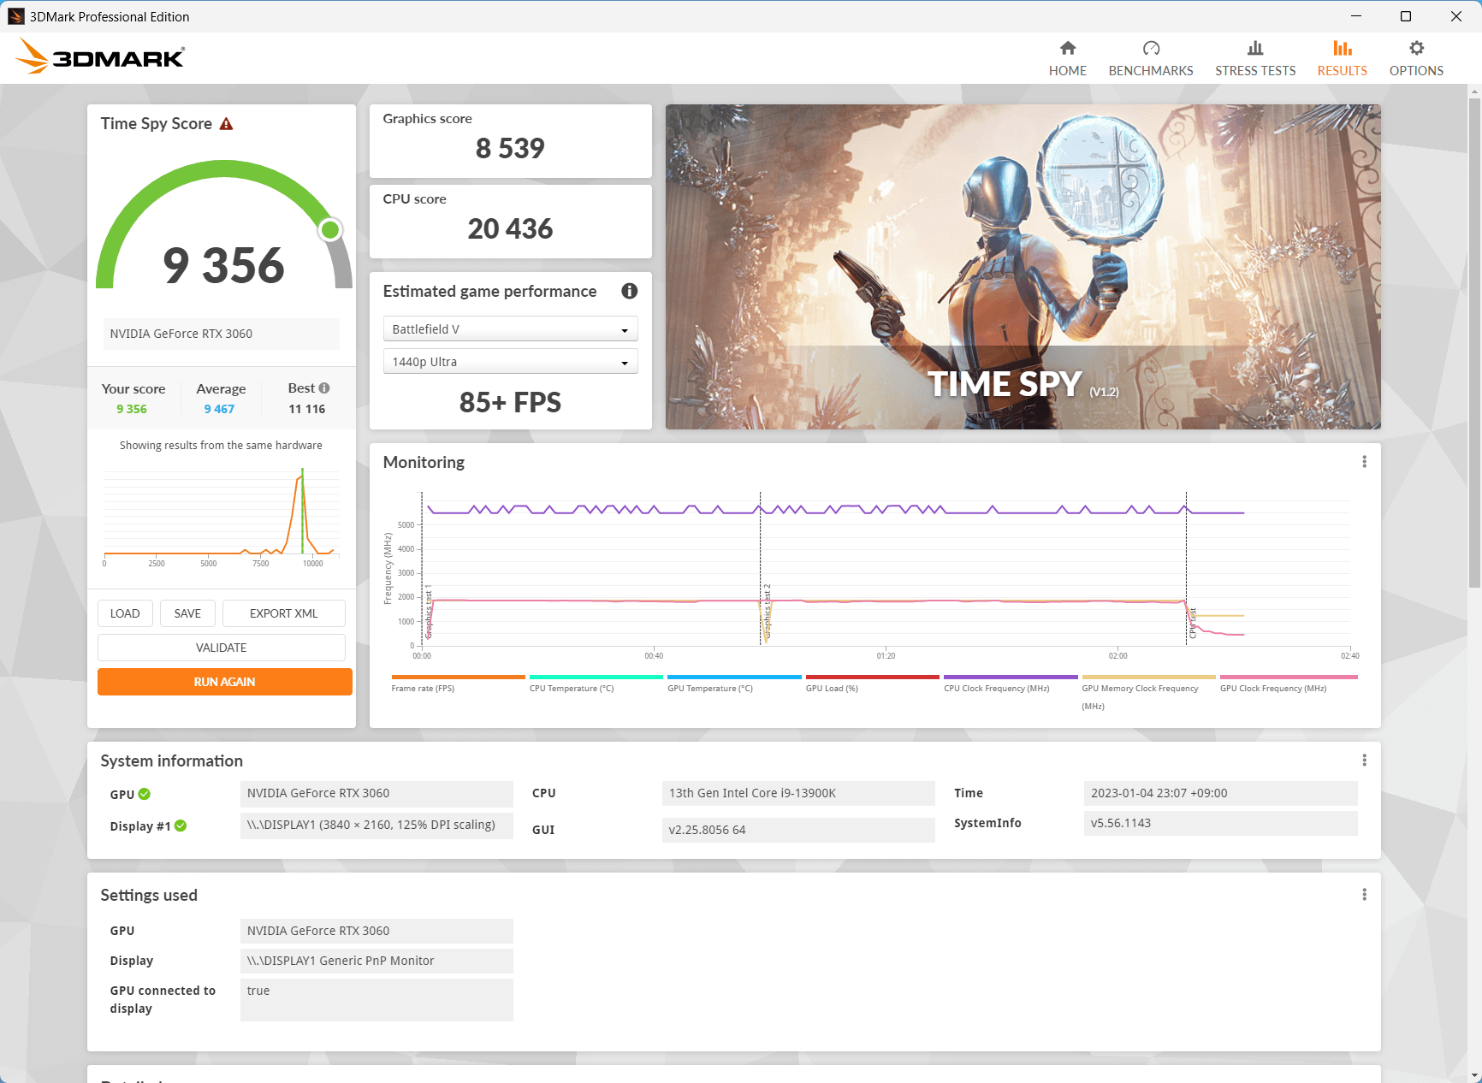Screen dimensions: 1482x1083
Task: Click the Graphics score value 8 539
Action: [510, 149]
